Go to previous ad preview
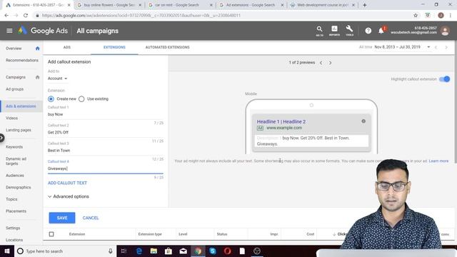This screenshot has width=457, height=257. coord(321,63)
